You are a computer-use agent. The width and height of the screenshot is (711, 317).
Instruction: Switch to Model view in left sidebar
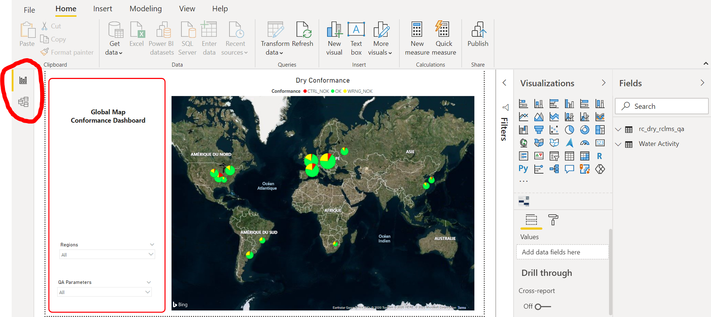[23, 102]
